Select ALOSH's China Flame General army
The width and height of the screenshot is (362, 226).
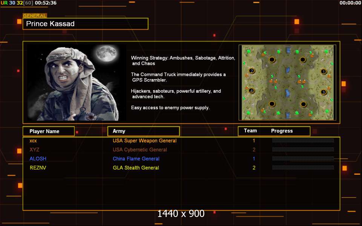point(136,159)
